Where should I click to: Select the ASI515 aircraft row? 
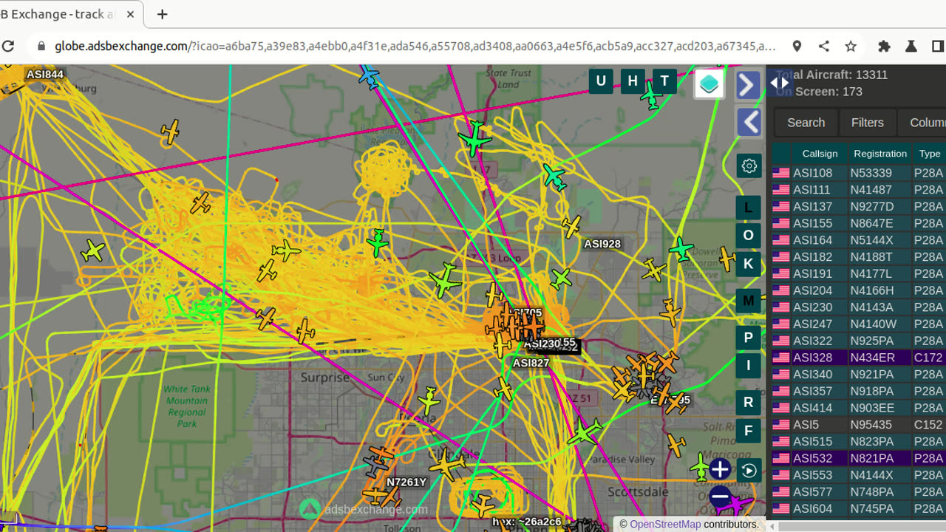tap(858, 441)
